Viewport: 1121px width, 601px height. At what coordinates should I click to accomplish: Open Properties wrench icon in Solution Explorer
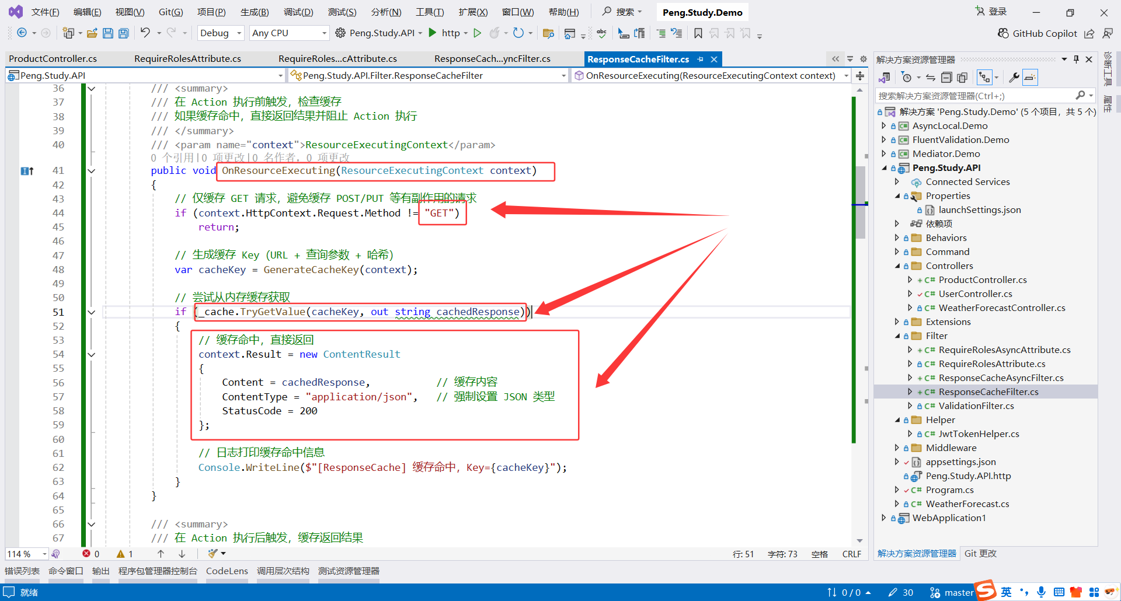(1014, 78)
